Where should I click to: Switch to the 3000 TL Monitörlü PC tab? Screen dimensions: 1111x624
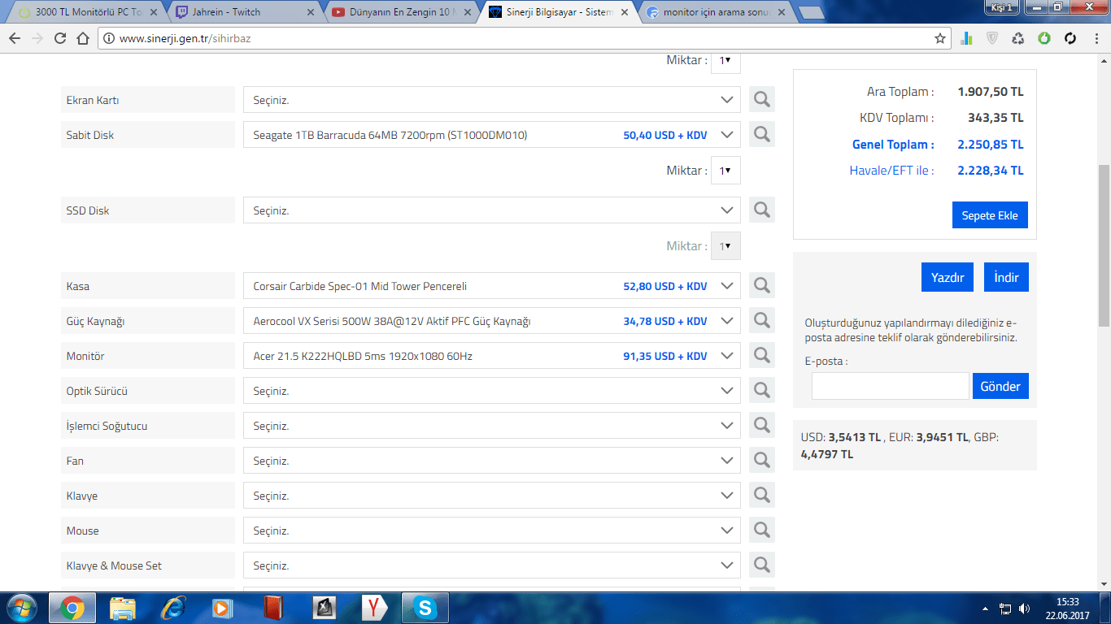[85, 12]
